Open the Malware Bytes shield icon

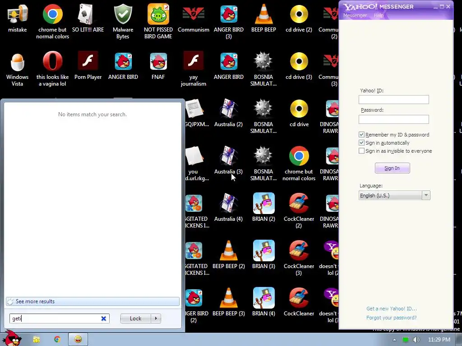pos(123,21)
